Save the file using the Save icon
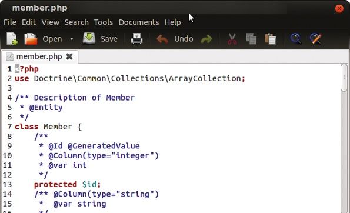The height and width of the screenshot is (213, 350). tap(89, 38)
